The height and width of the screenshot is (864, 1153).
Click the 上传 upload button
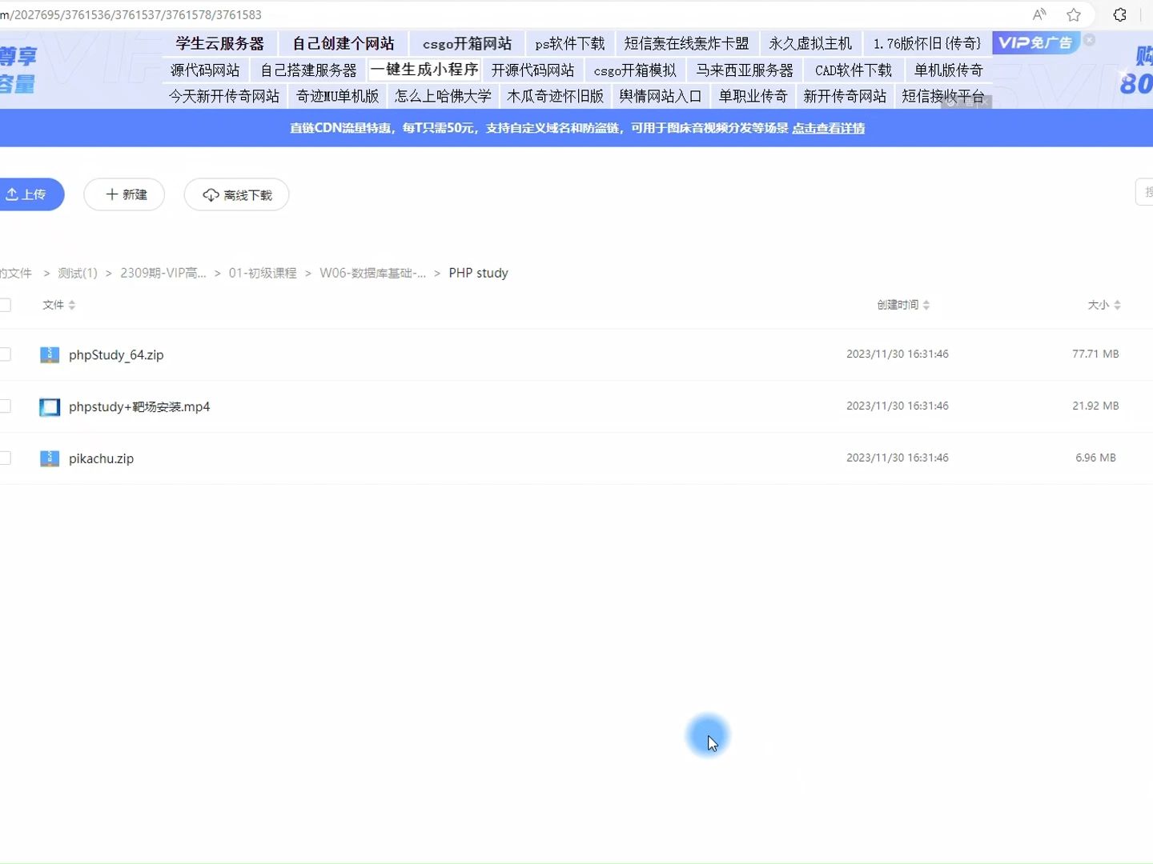[30, 194]
